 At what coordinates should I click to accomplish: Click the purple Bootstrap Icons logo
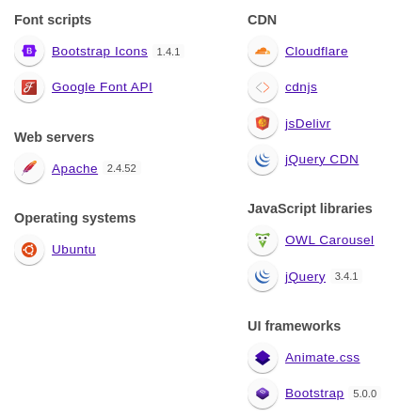click(29, 51)
